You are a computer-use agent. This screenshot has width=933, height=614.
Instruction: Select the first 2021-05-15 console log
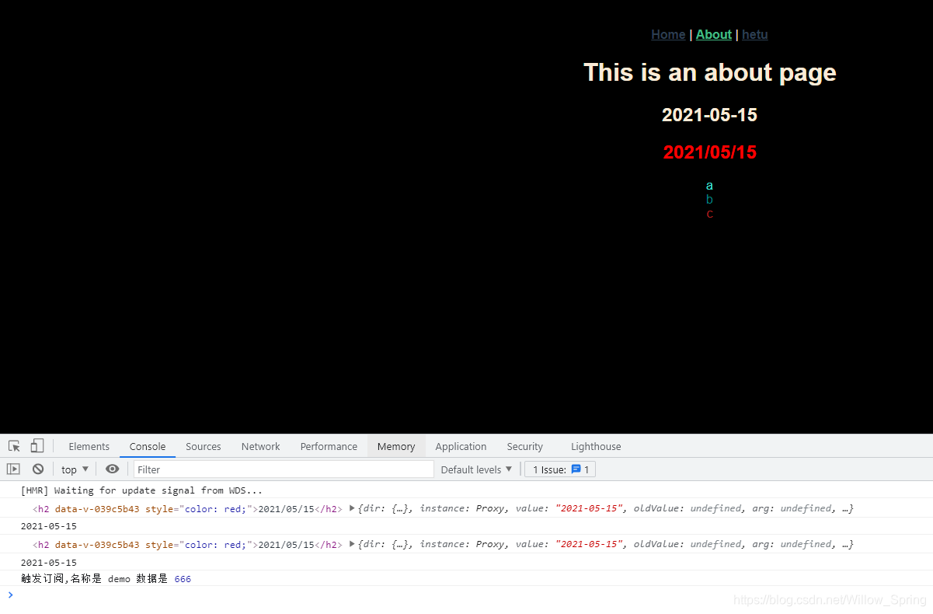pos(49,526)
